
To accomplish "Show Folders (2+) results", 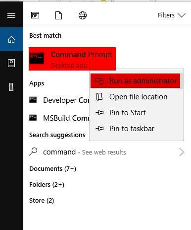I will pos(47,185).
